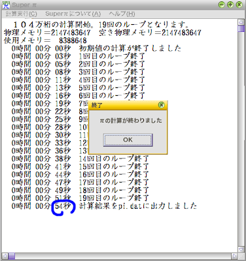Click the 計算結果をpi.datに出力しました line

(x=104, y=206)
